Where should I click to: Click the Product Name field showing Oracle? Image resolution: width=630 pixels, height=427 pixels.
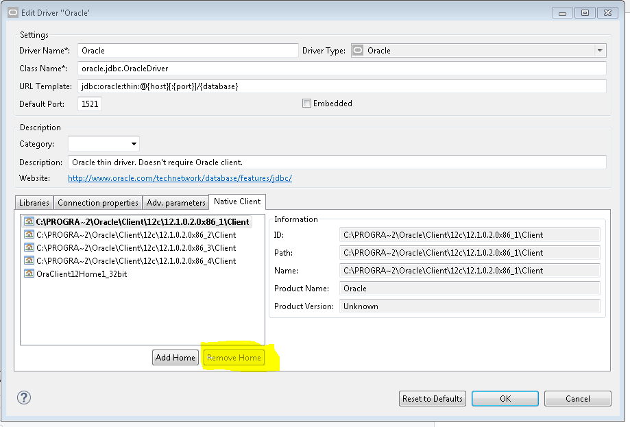coord(470,289)
